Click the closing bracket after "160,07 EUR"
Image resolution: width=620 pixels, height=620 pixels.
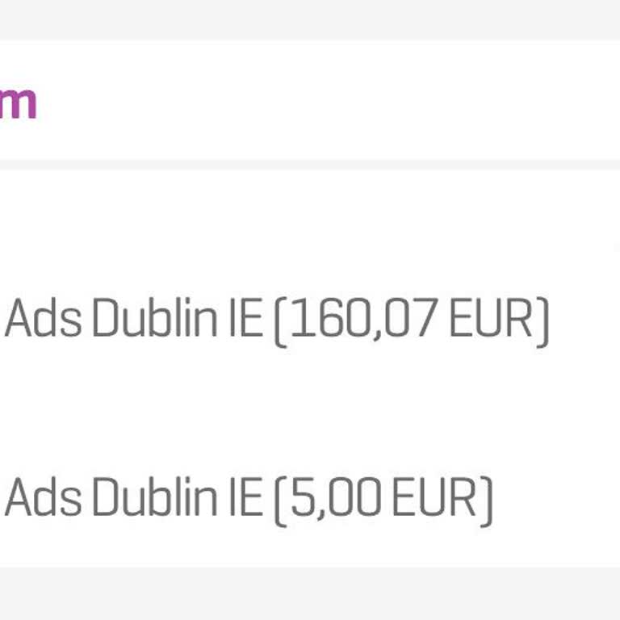pyautogui.click(x=543, y=320)
